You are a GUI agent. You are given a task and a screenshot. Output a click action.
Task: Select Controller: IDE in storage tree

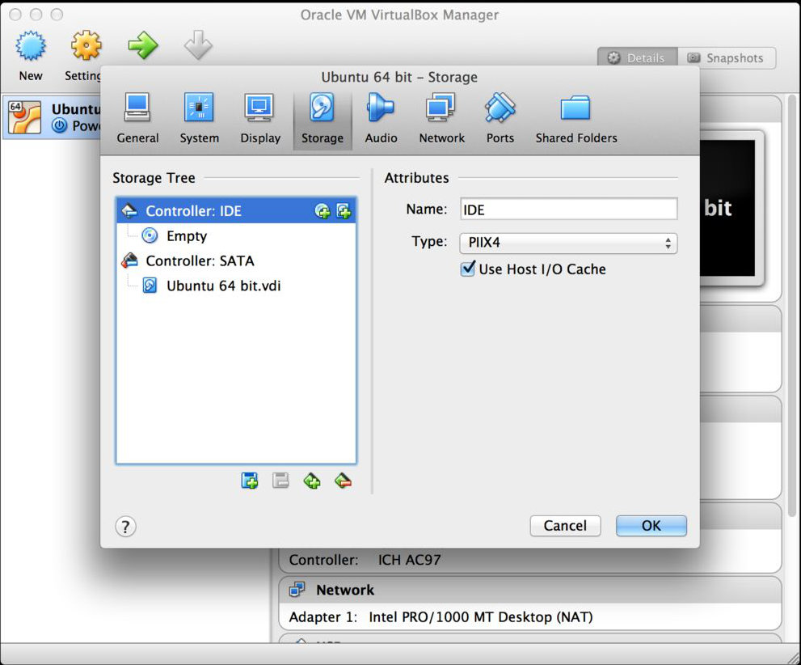pos(236,210)
